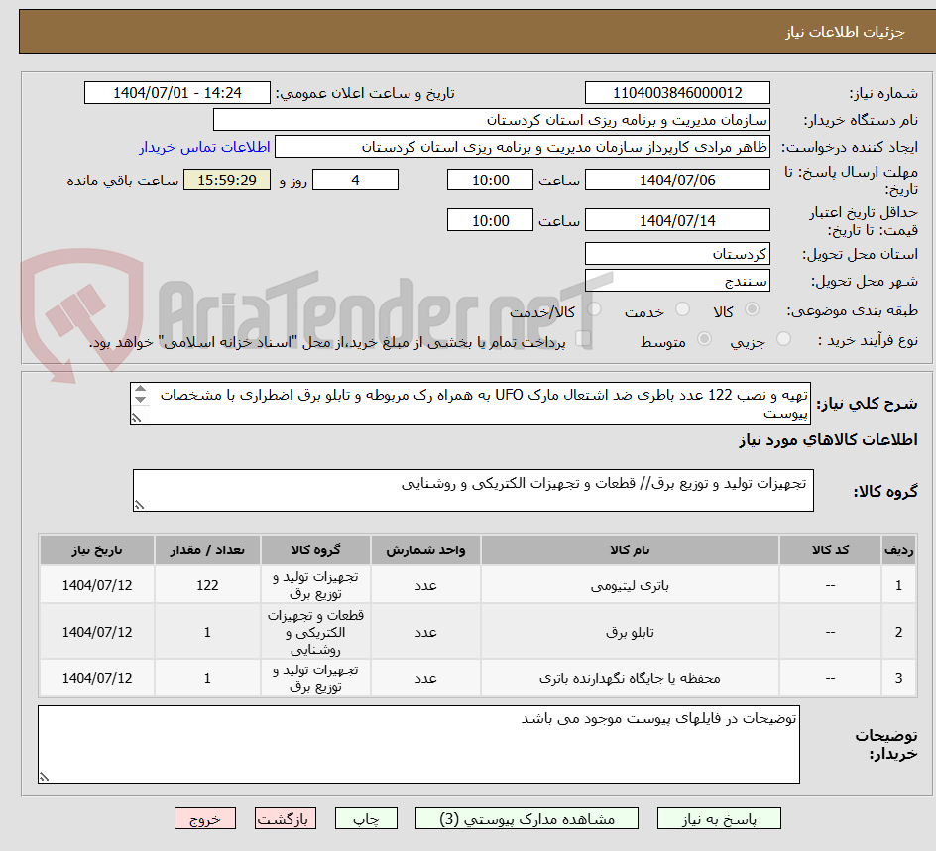Image resolution: width=936 pixels, height=851 pixels.
Task: Click the 1404/07/06 deadline date field
Action: pos(677,180)
